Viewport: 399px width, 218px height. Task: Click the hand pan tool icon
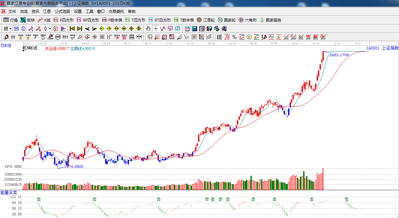(148, 29)
